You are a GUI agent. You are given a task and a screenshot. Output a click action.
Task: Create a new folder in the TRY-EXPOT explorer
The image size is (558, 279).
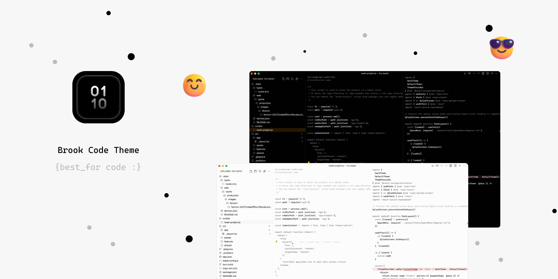click(x=255, y=171)
